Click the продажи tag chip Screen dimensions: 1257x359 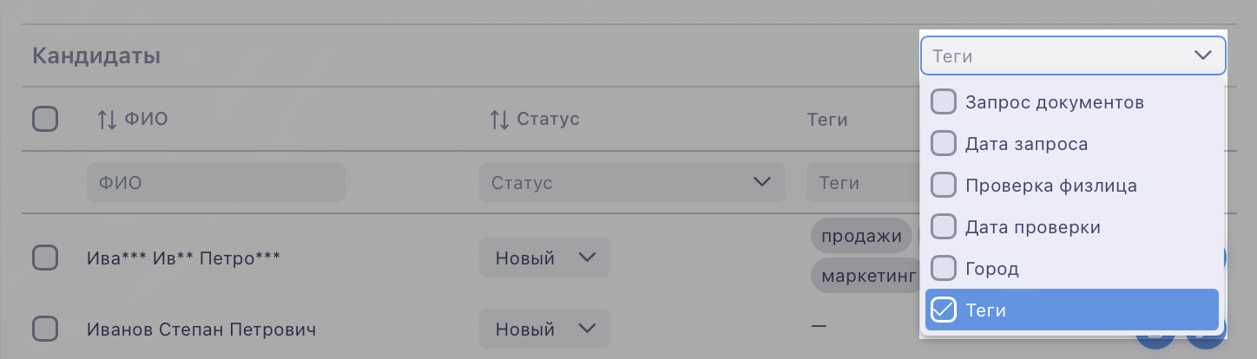click(862, 236)
